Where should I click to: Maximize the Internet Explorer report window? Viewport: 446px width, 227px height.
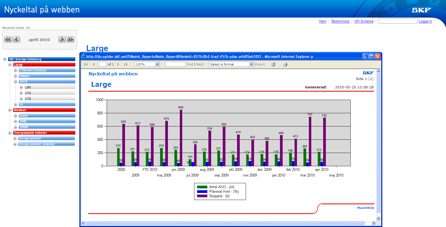(371, 56)
